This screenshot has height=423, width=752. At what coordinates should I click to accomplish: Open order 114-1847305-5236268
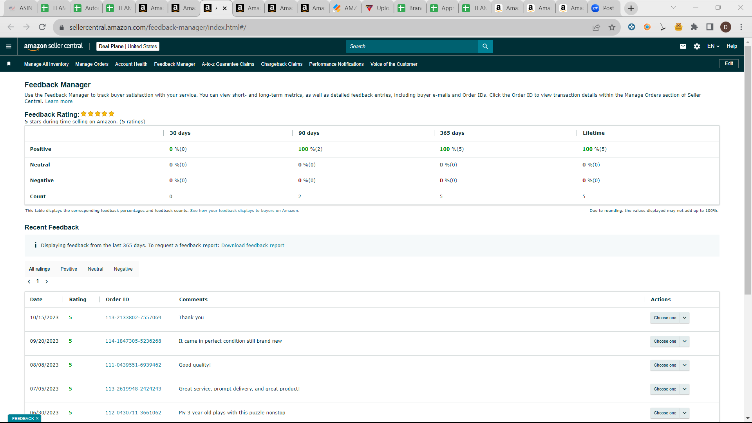(x=133, y=341)
